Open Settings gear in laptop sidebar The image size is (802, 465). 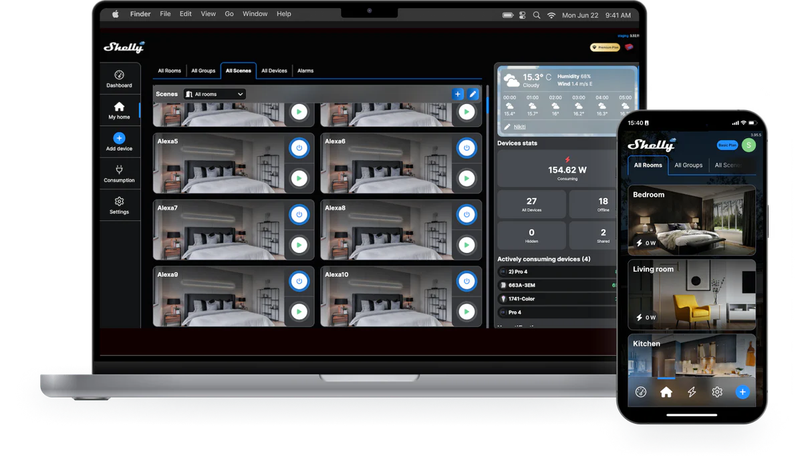(119, 201)
